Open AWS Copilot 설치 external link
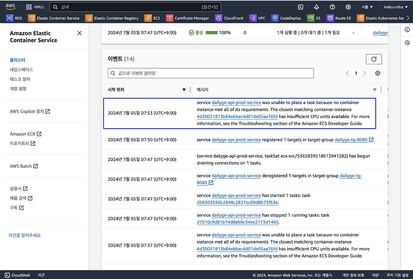 (x=30, y=111)
